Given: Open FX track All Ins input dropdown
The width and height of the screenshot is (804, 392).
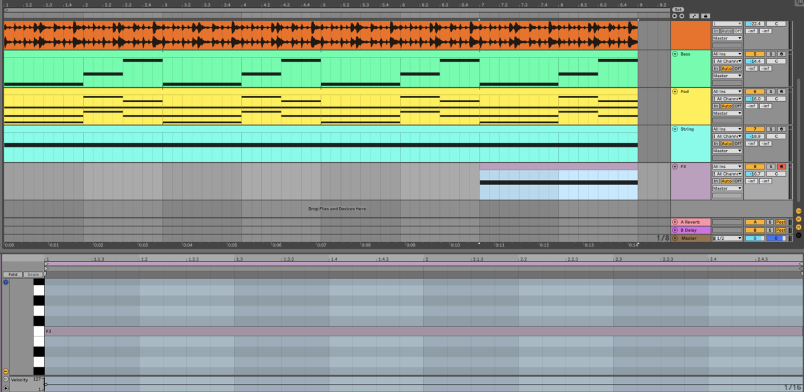Looking at the screenshot, I should click(x=728, y=166).
